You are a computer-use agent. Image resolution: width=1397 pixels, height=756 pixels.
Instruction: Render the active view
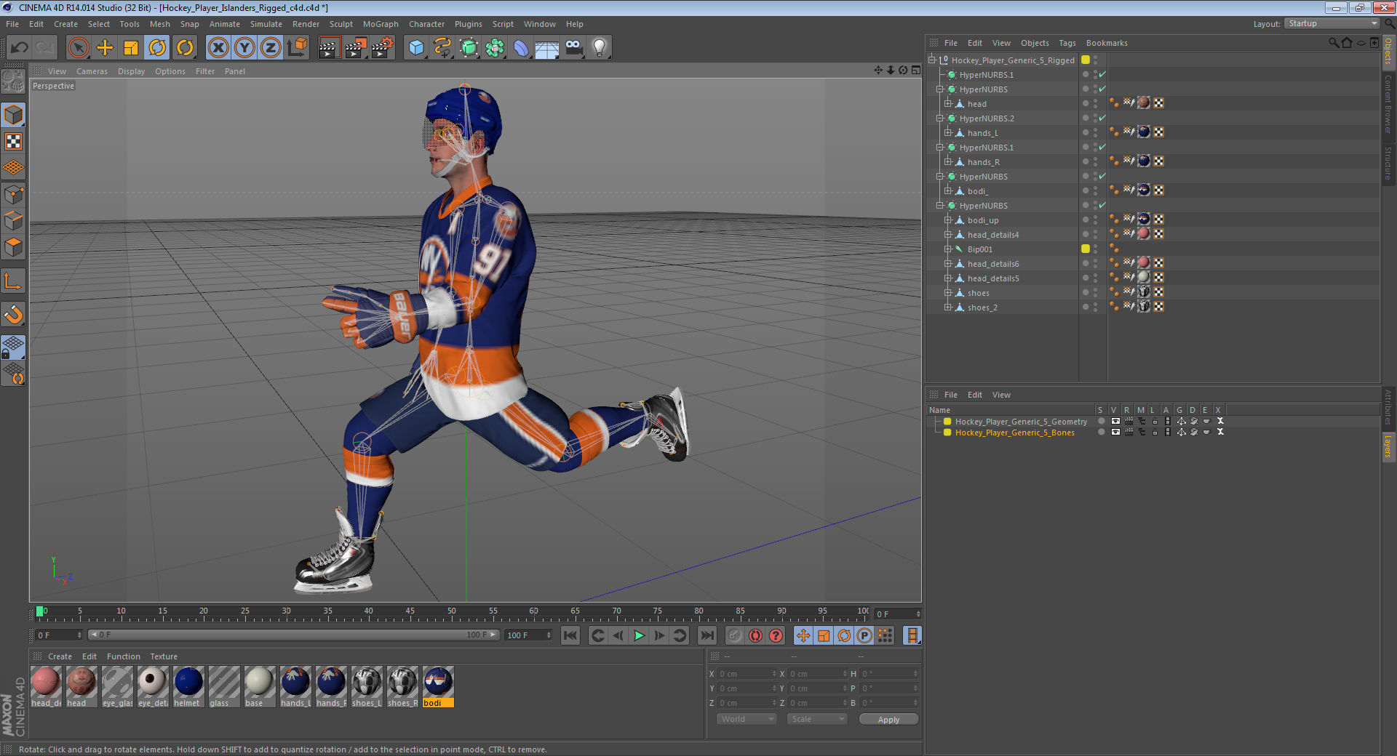pos(329,48)
